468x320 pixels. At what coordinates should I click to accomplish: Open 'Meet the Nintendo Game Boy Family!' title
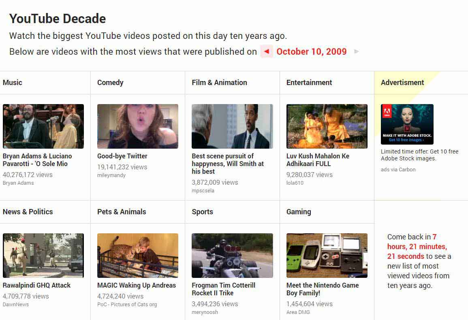point(323,289)
